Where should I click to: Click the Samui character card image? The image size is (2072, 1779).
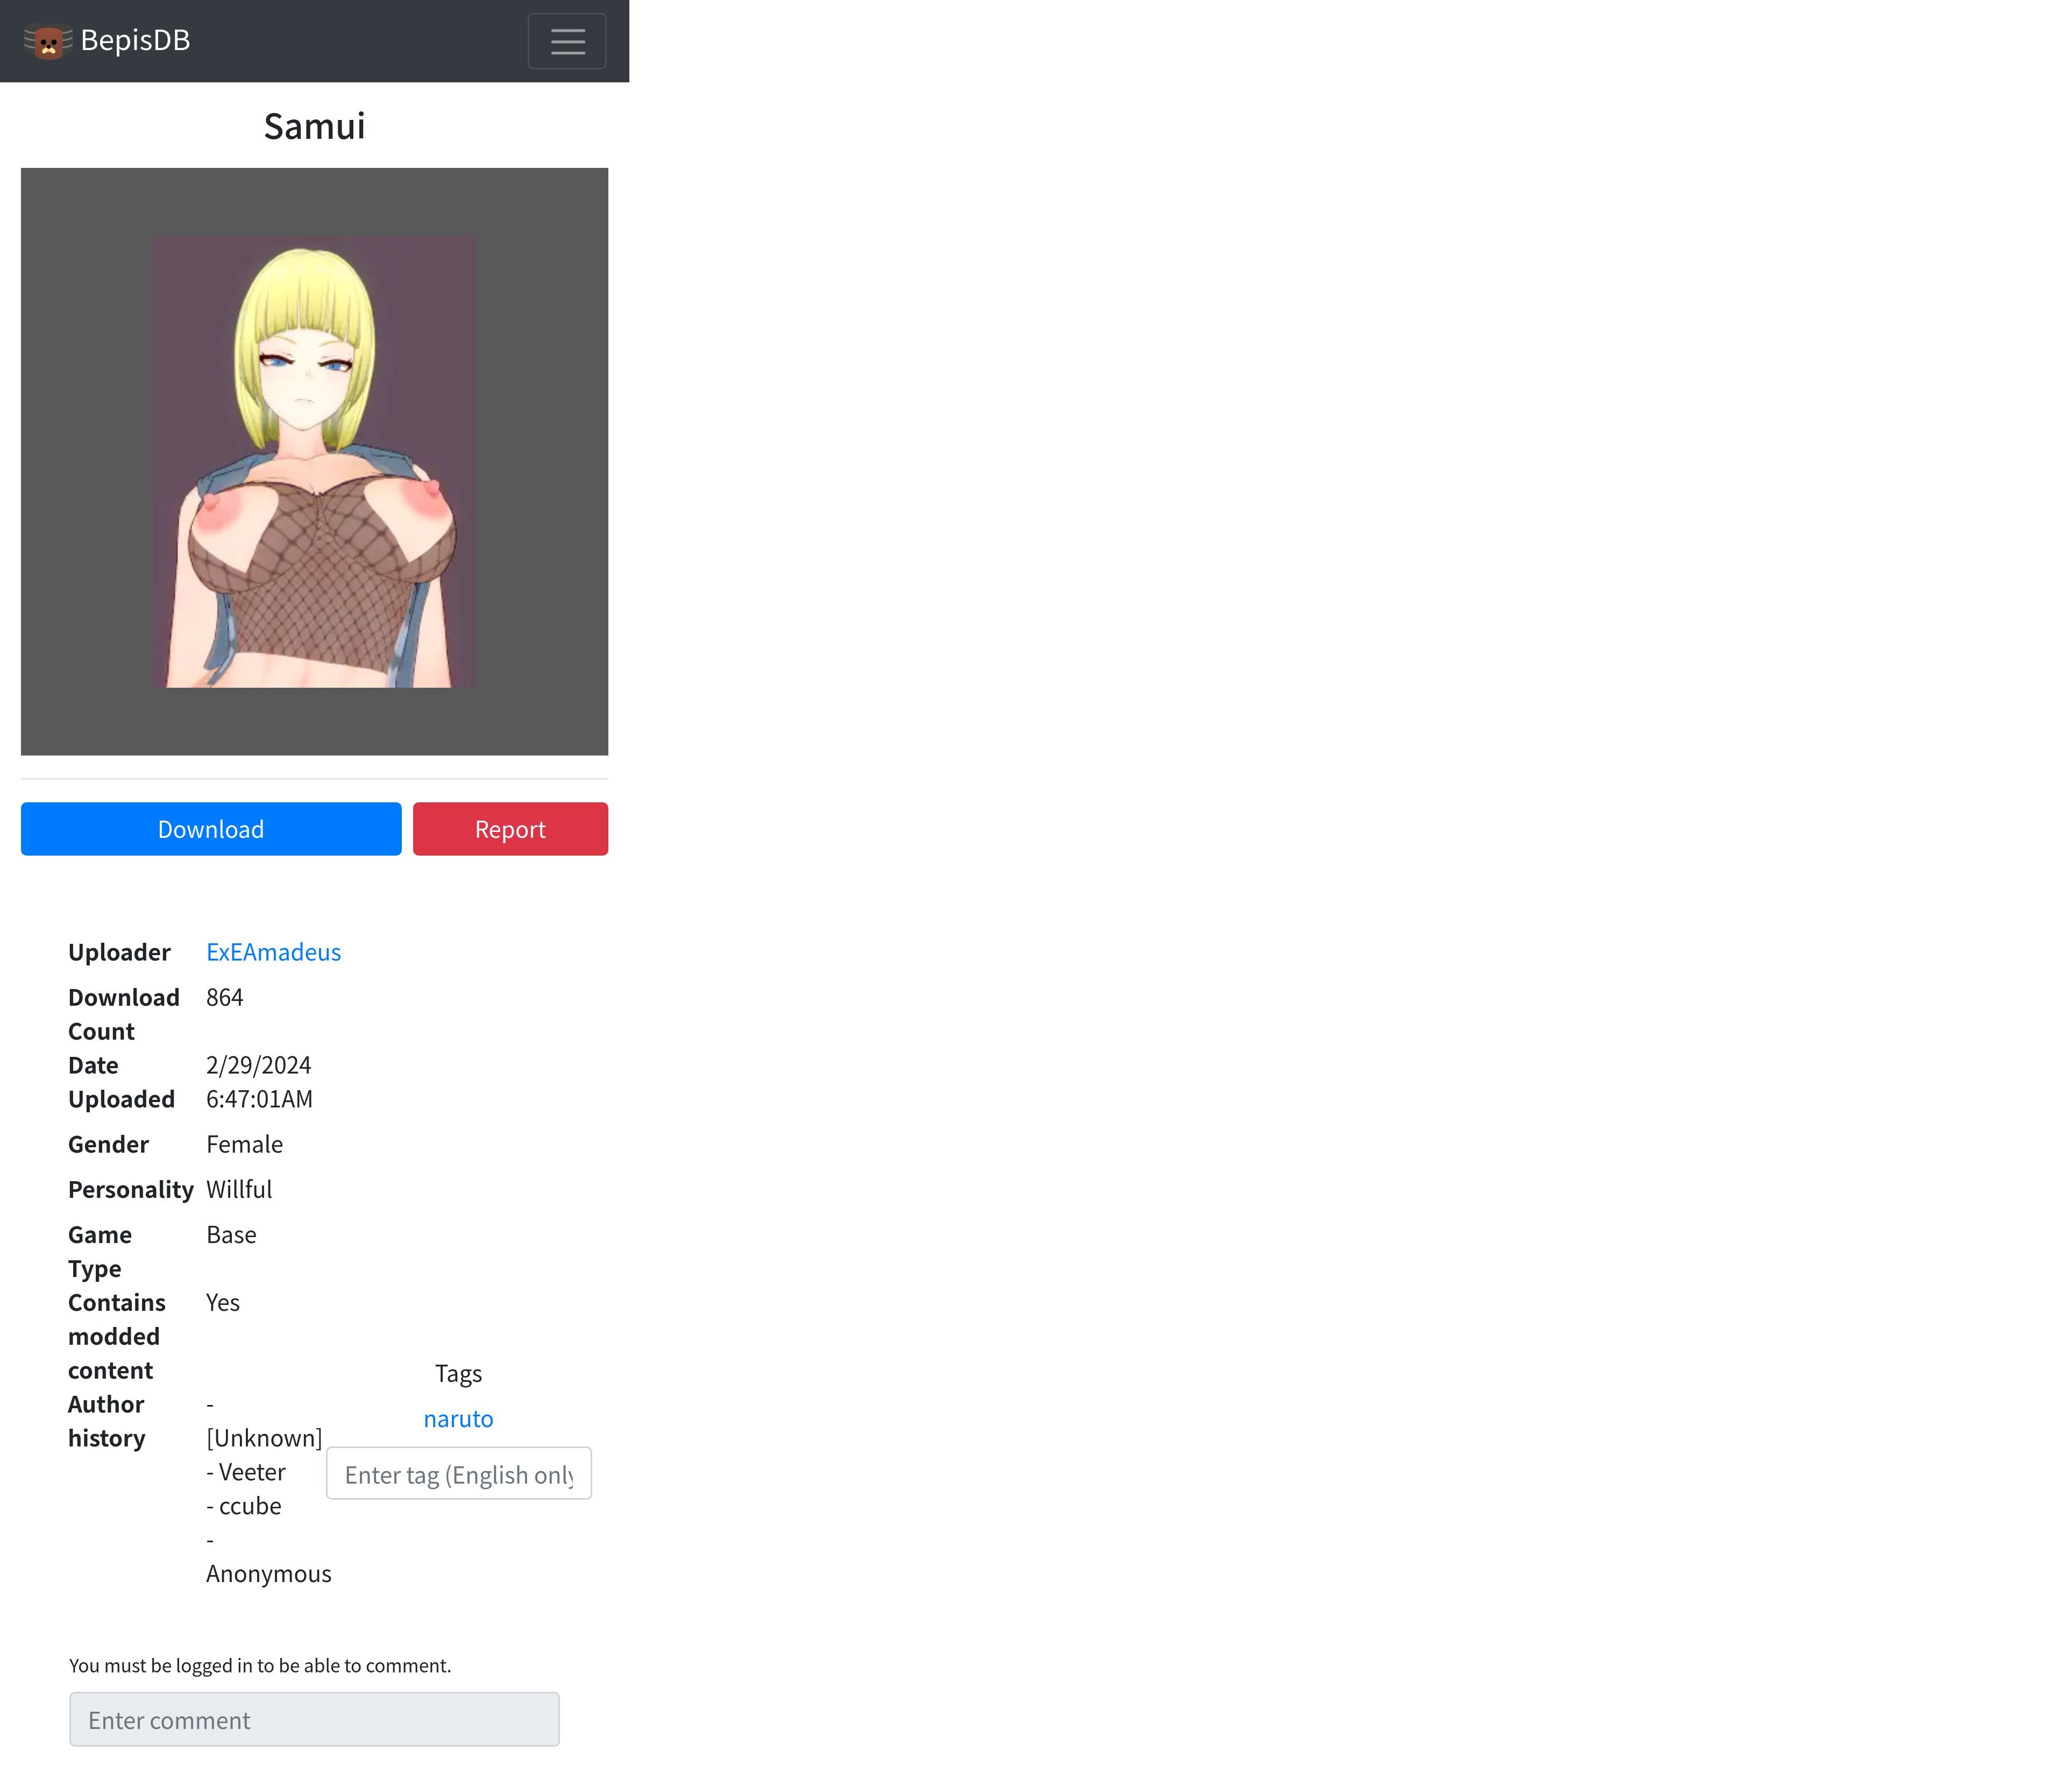click(x=314, y=461)
